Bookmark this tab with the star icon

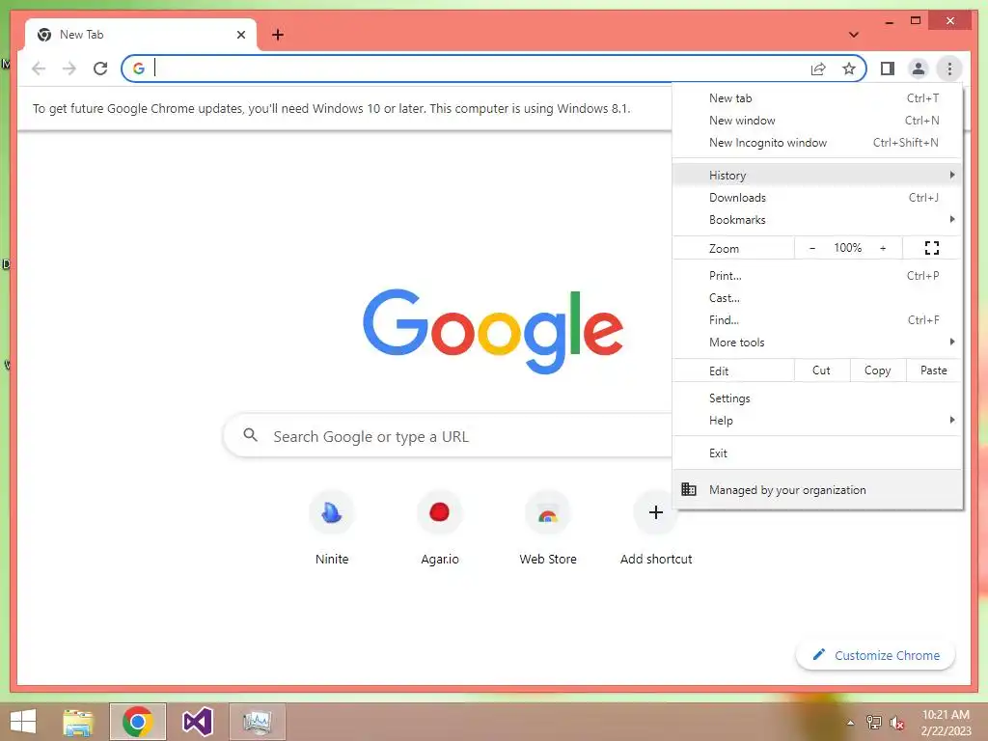(x=849, y=69)
